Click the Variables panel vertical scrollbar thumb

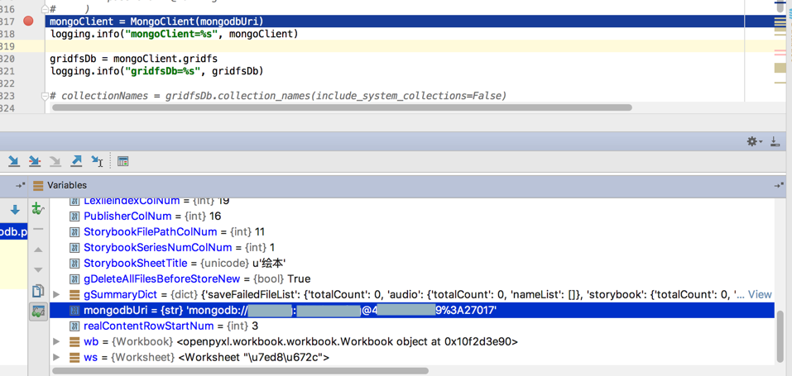(780, 336)
